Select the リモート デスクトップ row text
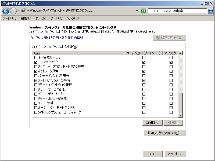 (50, 94)
